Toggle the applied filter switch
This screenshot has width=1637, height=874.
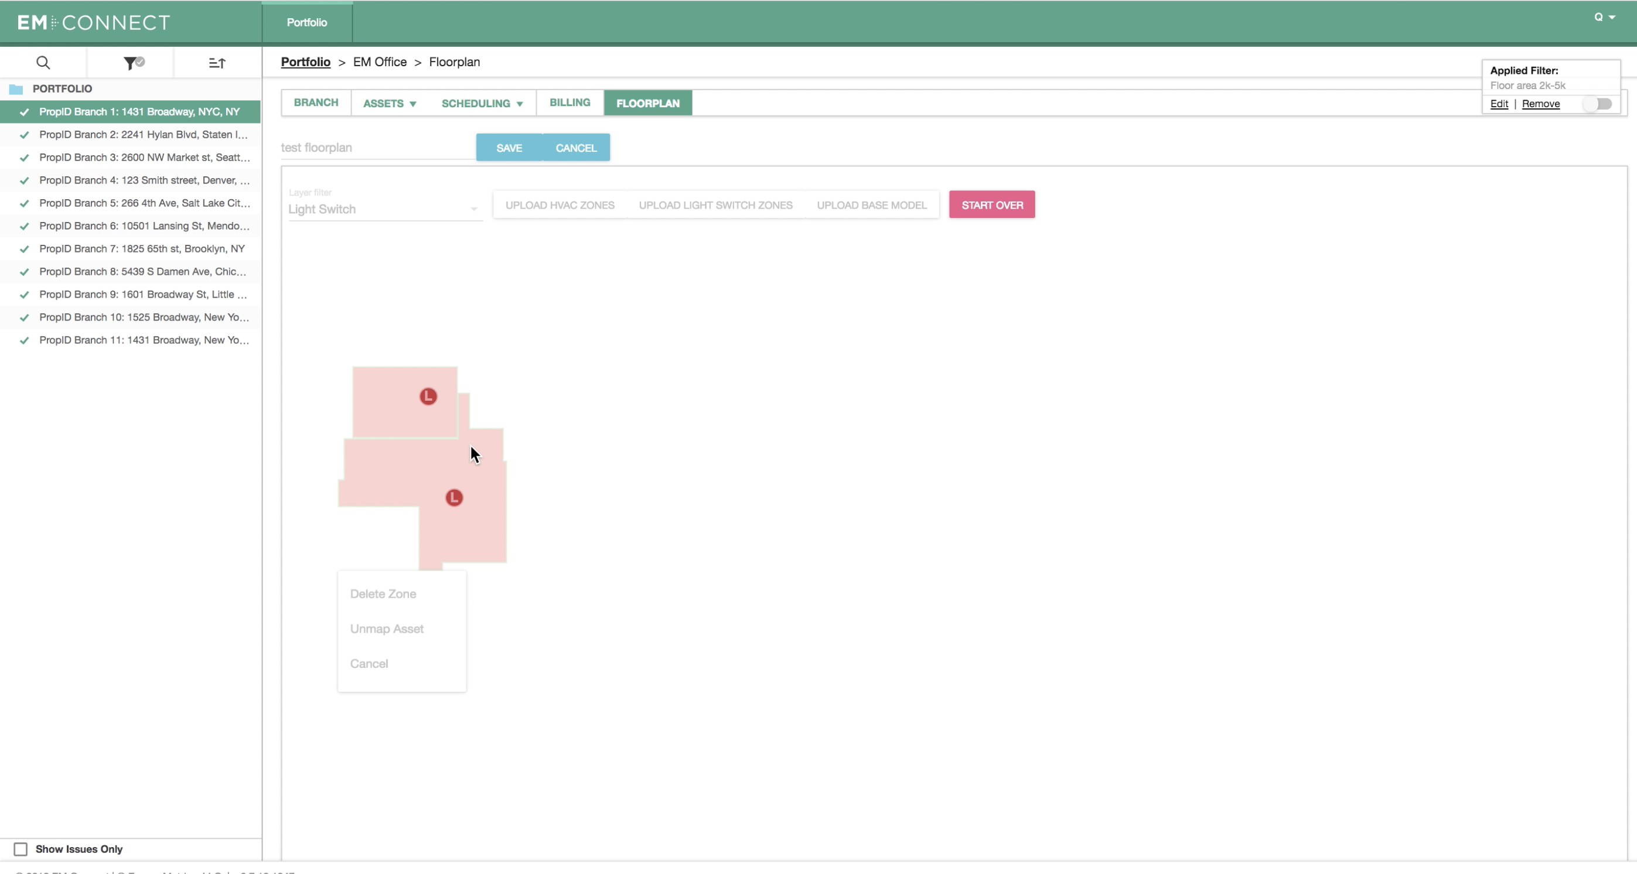tap(1598, 104)
